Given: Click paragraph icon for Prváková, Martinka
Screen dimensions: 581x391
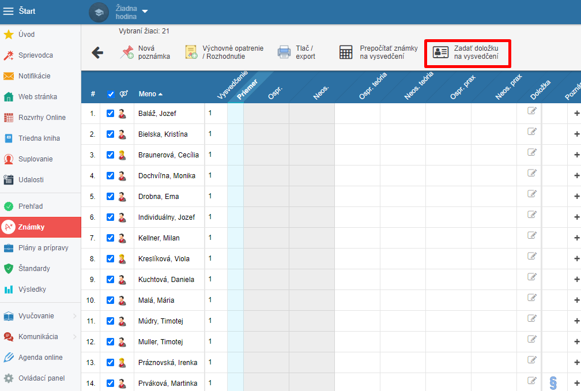Looking at the screenshot, I should 553,384.
